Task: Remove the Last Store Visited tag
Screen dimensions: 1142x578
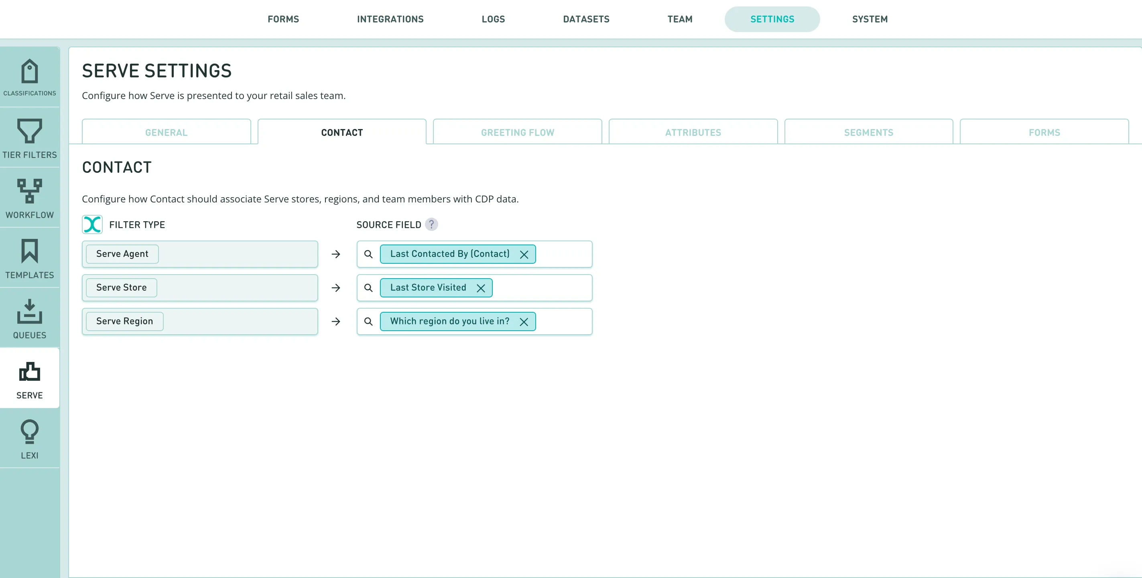Action: pyautogui.click(x=481, y=288)
